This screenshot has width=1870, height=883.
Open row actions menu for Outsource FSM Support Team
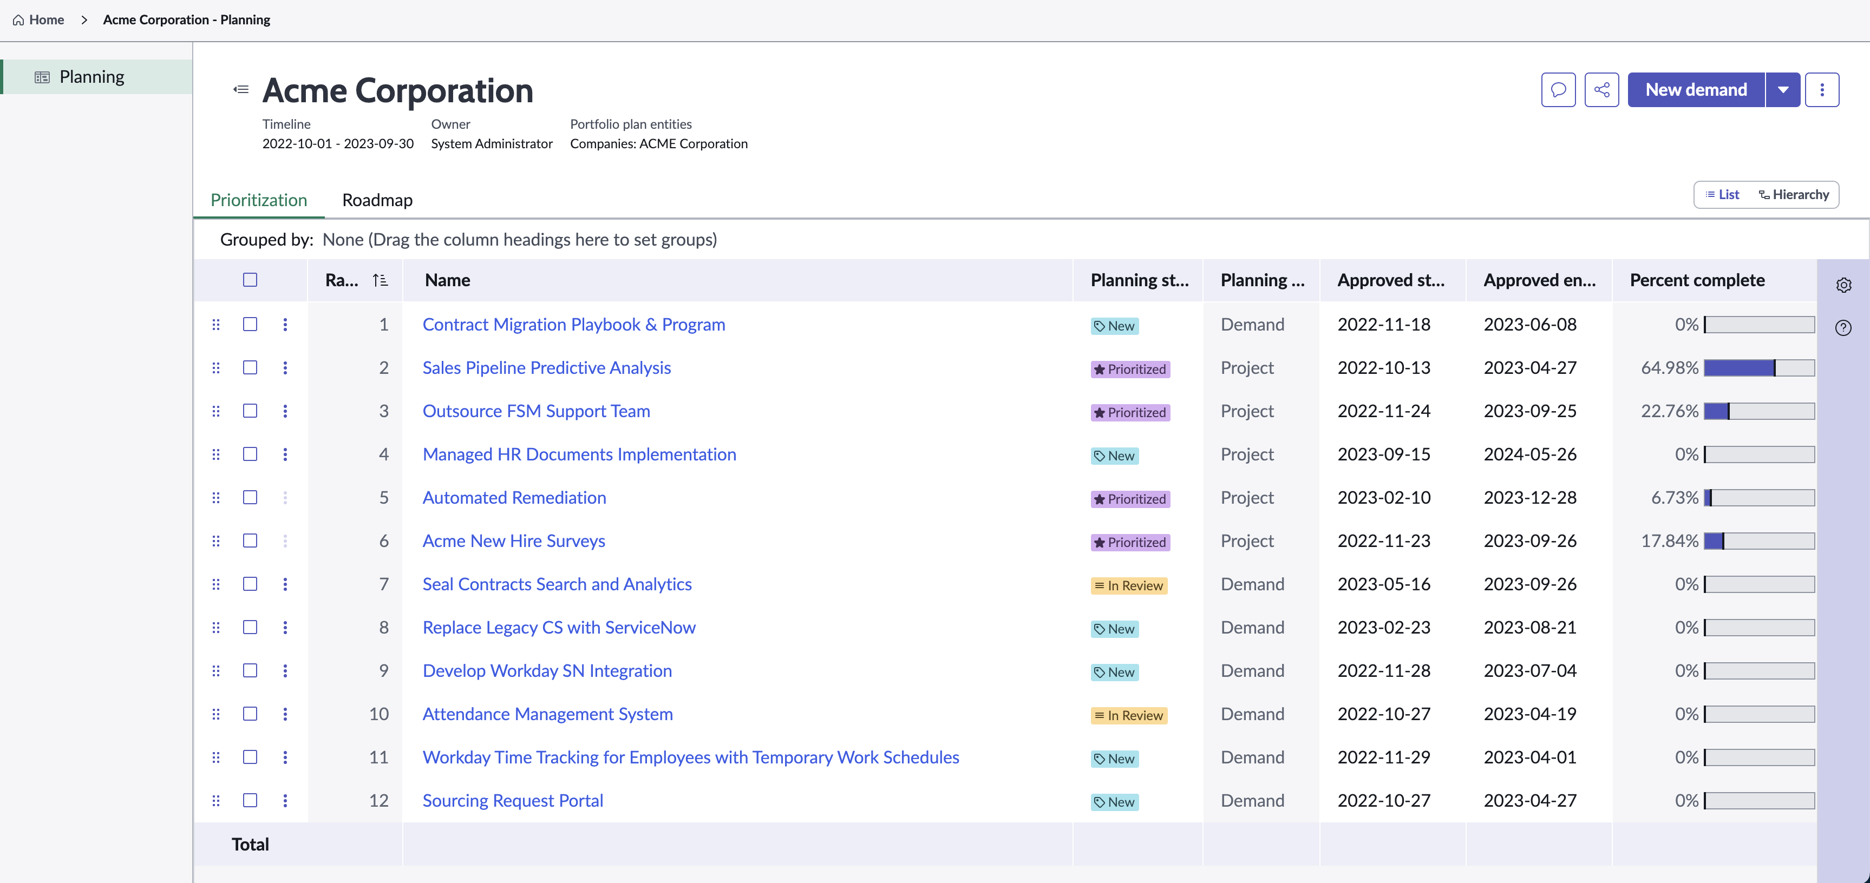[x=285, y=411]
